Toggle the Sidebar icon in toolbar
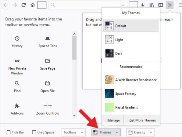This screenshot has height=137, width=182. [x=160, y=5]
